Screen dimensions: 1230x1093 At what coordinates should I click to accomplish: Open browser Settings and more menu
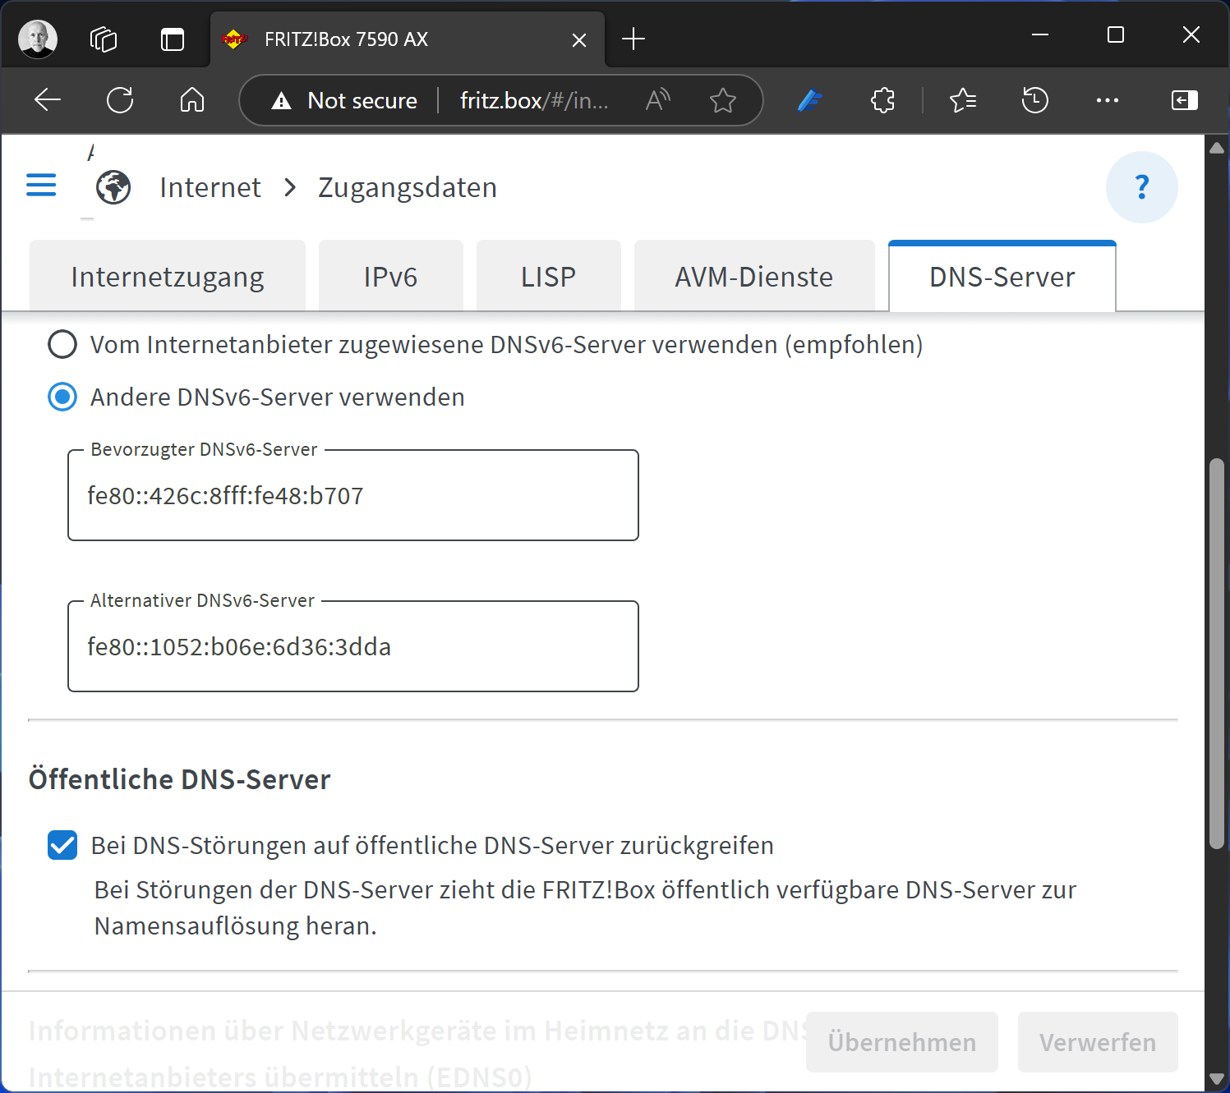click(x=1107, y=100)
